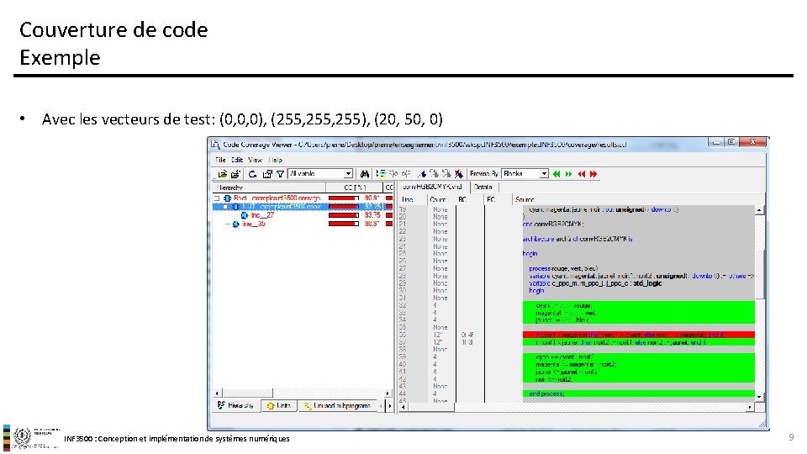Click the red uncovered source line 36

pos(639,335)
